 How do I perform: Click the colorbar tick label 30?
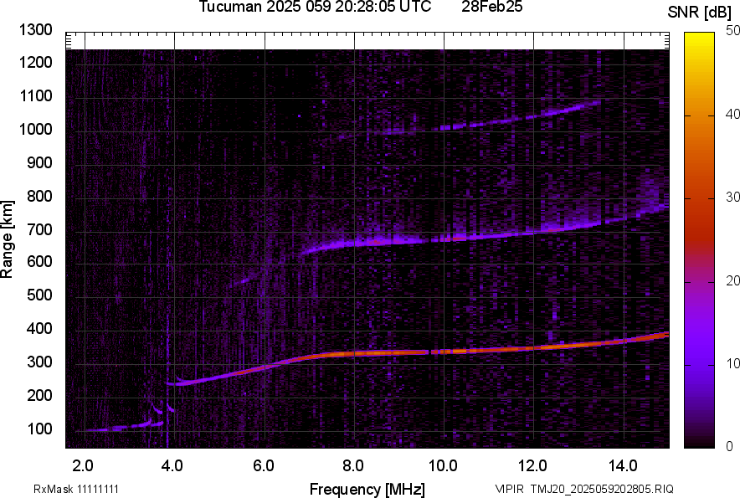[x=733, y=198]
